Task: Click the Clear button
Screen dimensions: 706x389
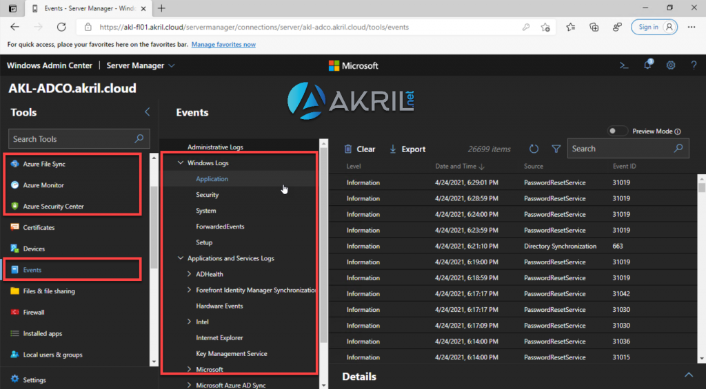Action: pos(359,149)
